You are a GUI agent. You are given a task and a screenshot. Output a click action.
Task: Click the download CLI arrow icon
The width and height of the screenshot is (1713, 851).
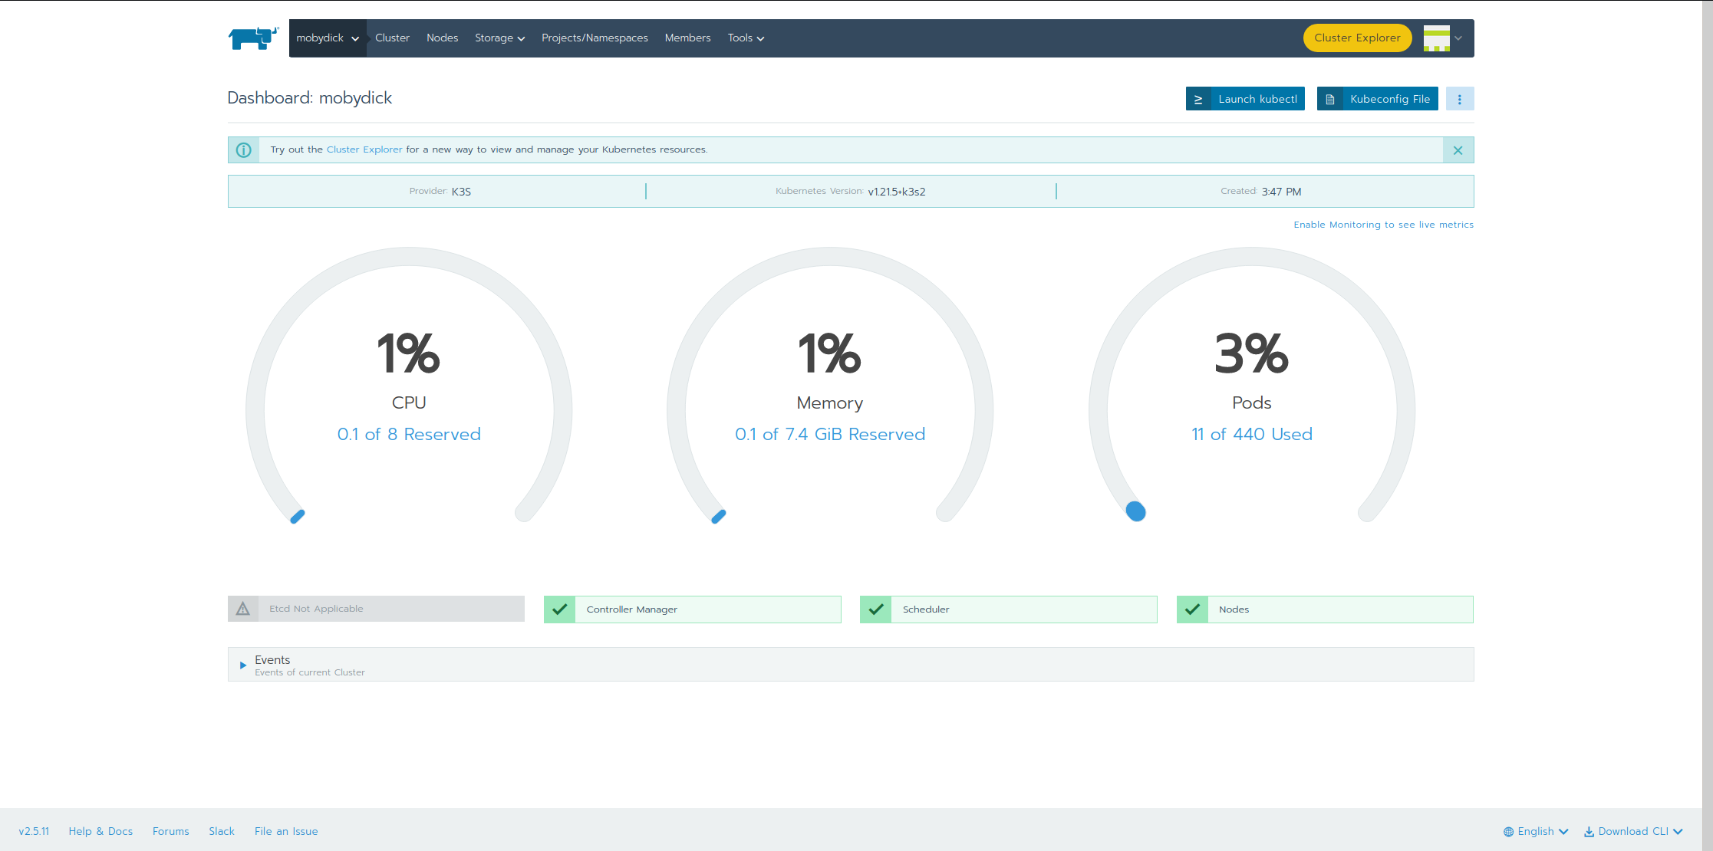pos(1589,832)
